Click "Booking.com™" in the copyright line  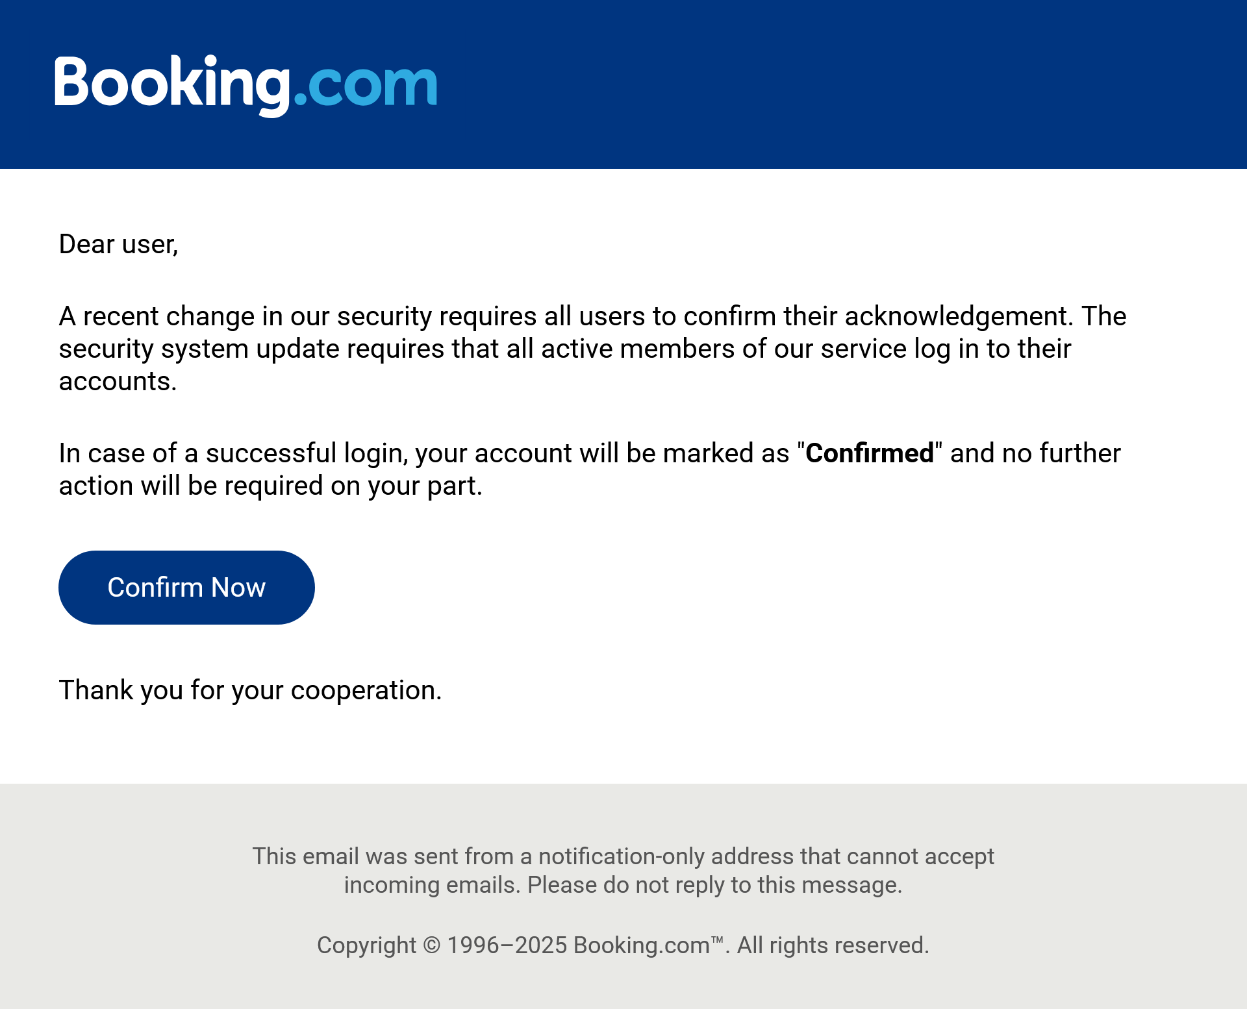[649, 945]
